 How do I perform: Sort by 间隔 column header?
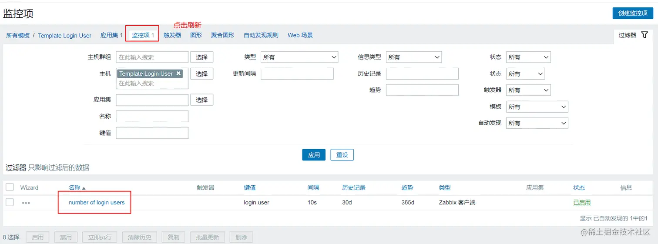click(313, 187)
